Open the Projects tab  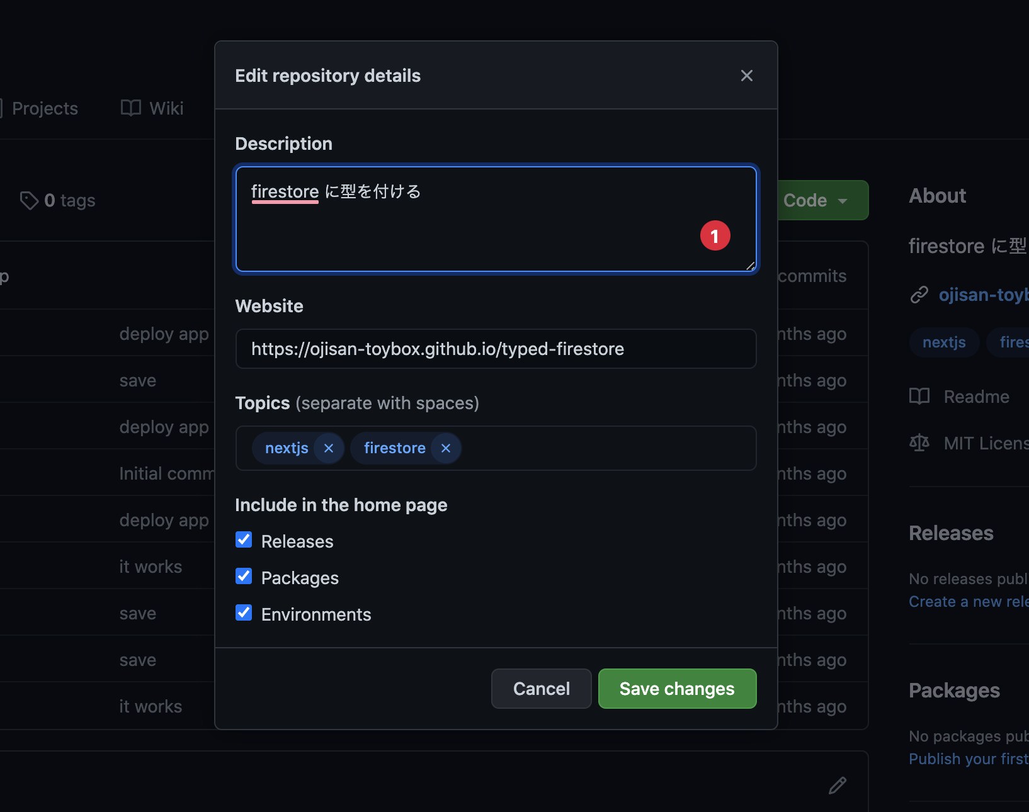[x=45, y=108]
